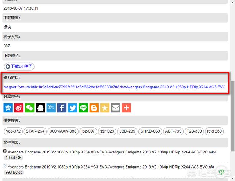Click the 10.44 GB file size label

14,158
